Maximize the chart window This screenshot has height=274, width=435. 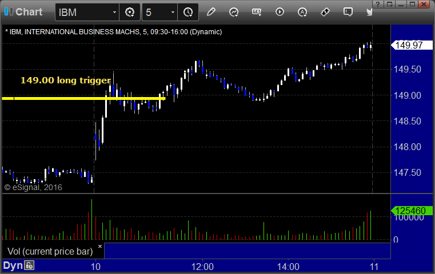point(412,4)
